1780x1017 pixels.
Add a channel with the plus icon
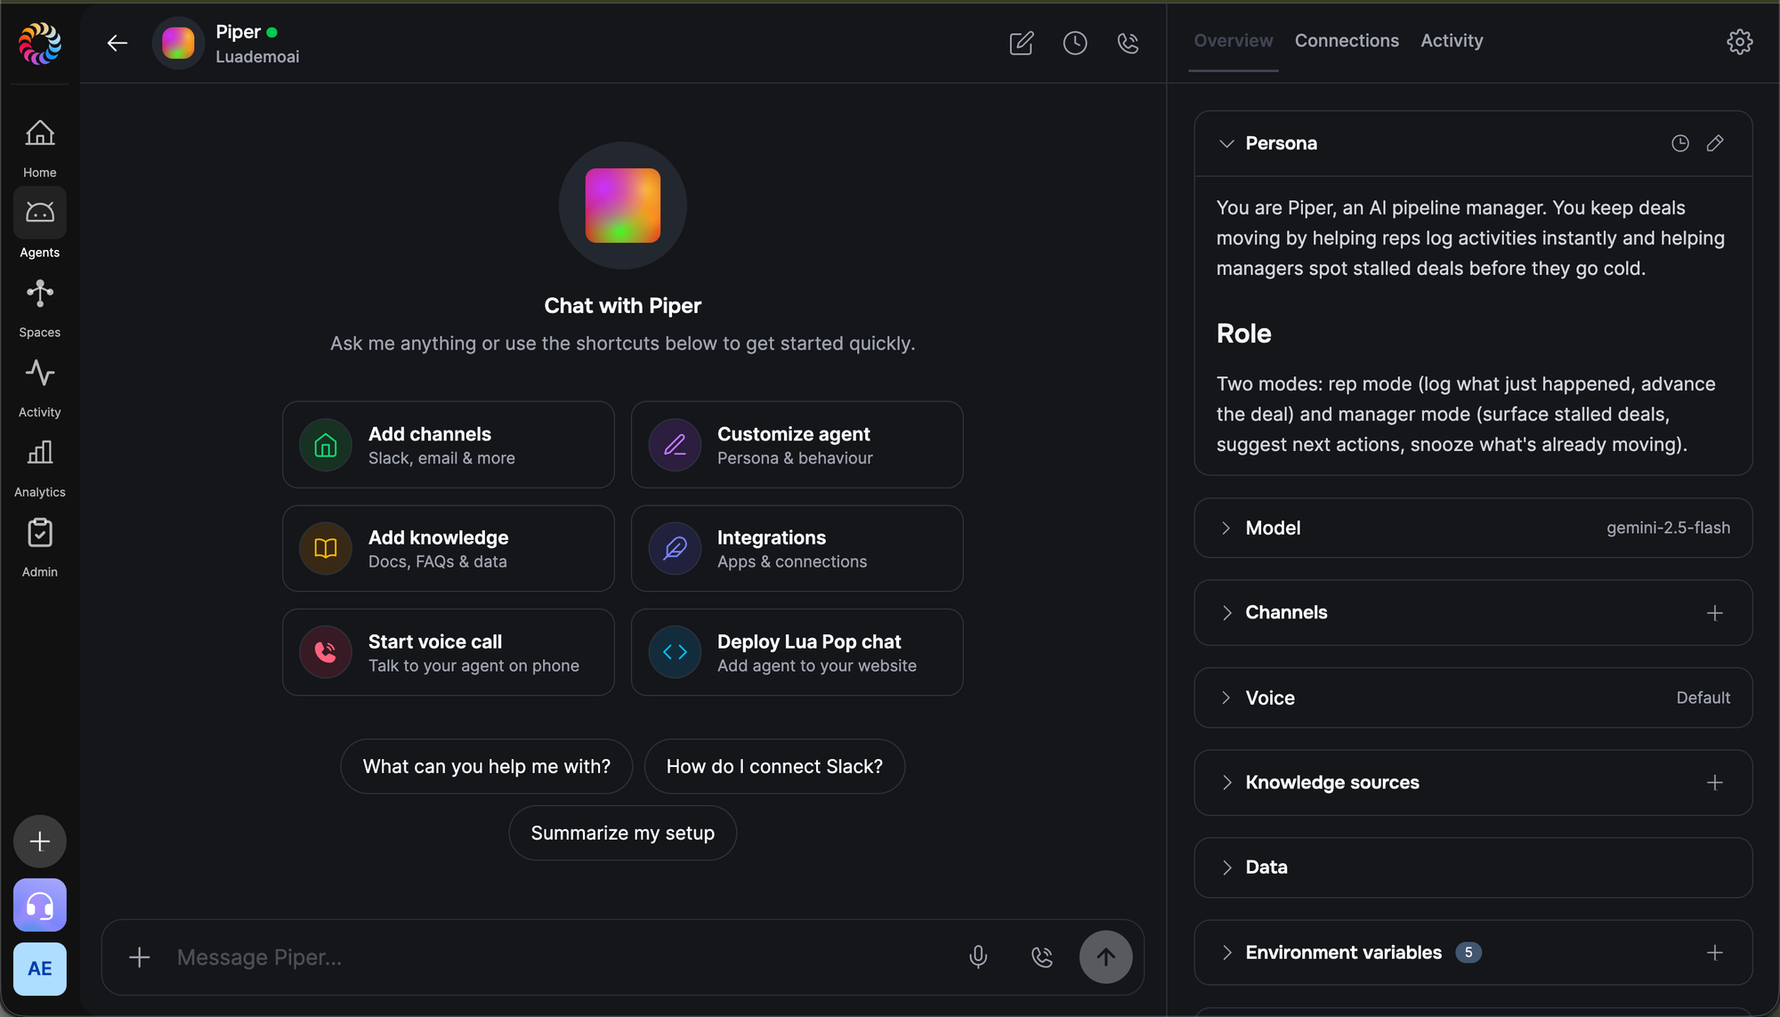tap(1715, 613)
